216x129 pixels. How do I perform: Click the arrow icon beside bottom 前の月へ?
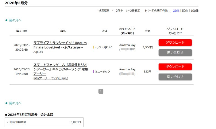tap(6, 103)
